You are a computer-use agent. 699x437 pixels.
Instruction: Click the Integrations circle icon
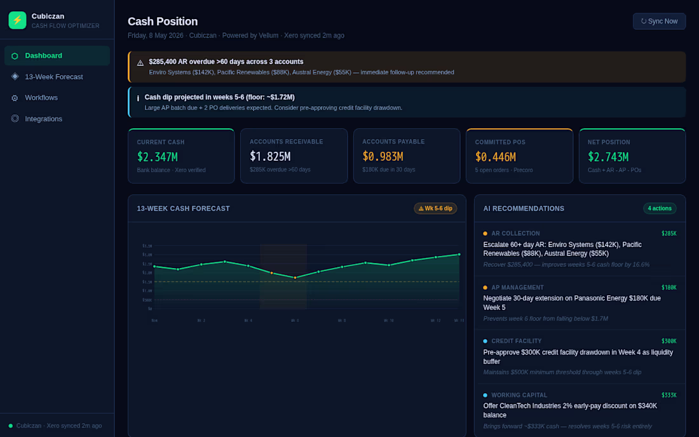tap(15, 119)
